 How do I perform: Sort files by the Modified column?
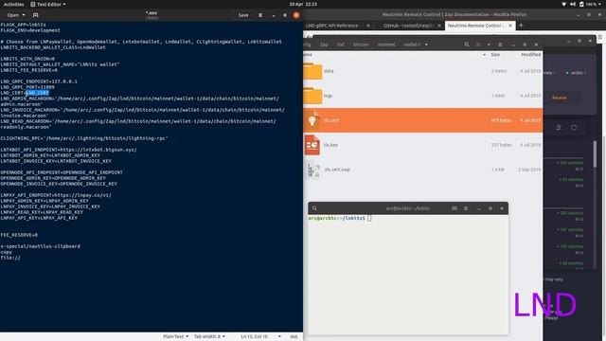(530, 55)
